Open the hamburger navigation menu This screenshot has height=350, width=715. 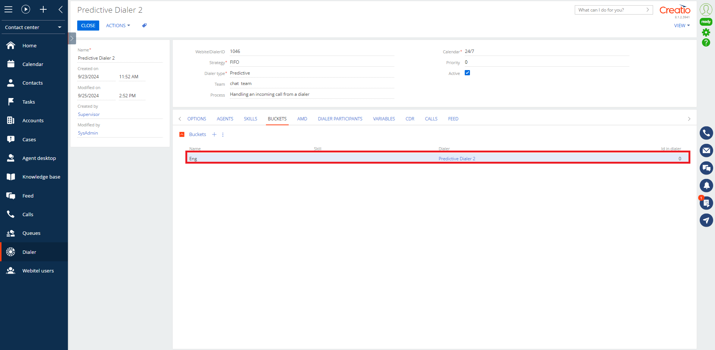click(x=8, y=9)
